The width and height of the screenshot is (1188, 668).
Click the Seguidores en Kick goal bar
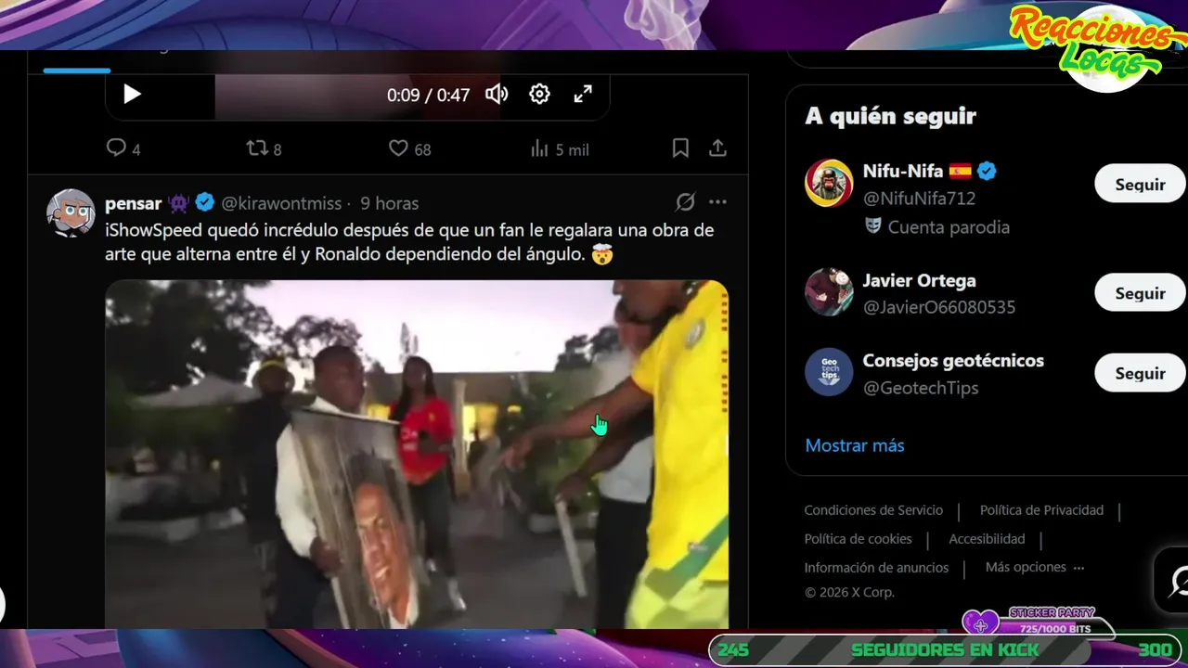(944, 650)
